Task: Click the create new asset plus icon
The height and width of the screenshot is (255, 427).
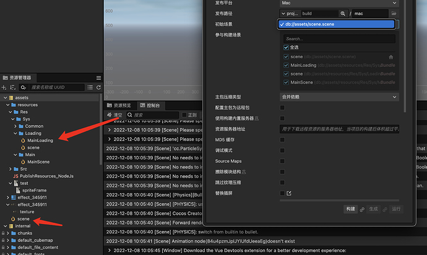Action: (4, 87)
